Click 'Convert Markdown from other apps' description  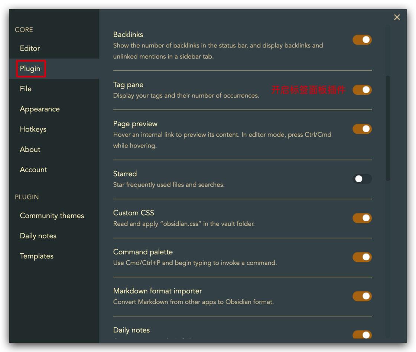tap(194, 302)
